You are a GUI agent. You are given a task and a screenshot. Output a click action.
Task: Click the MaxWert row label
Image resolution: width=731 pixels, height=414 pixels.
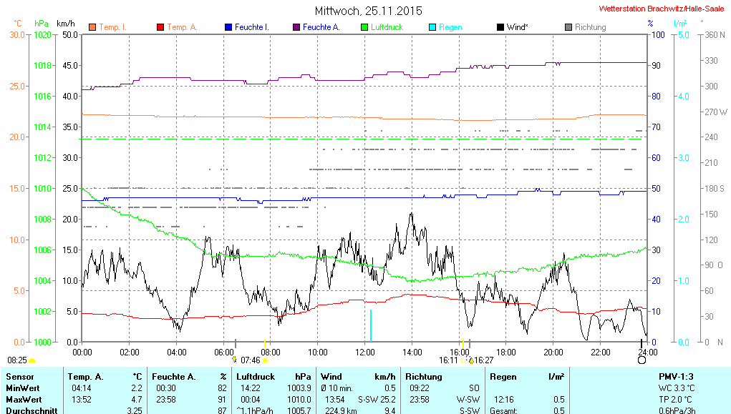22,398
